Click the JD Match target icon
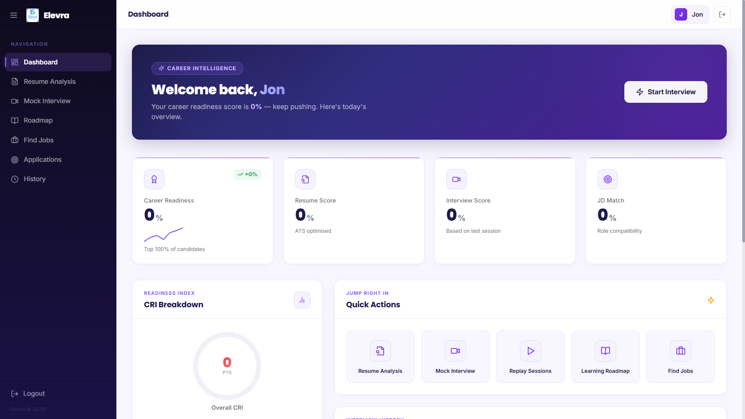This screenshot has width=745, height=419. 607,179
